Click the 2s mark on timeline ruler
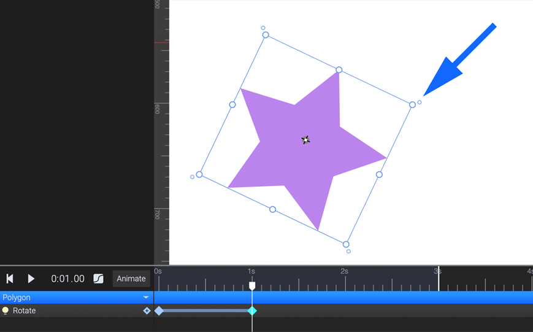Screen dimensions: 533x332 coord(345,271)
